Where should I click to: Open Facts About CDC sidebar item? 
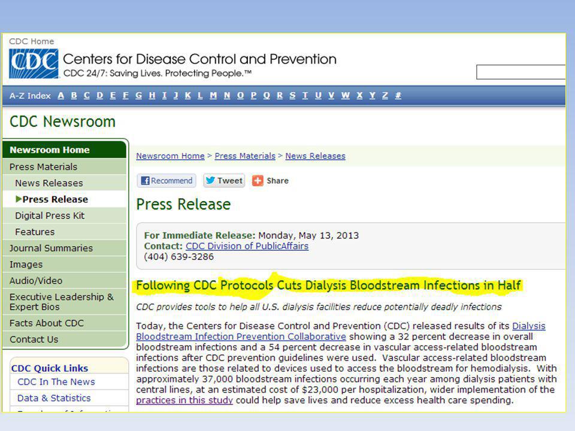65,323
